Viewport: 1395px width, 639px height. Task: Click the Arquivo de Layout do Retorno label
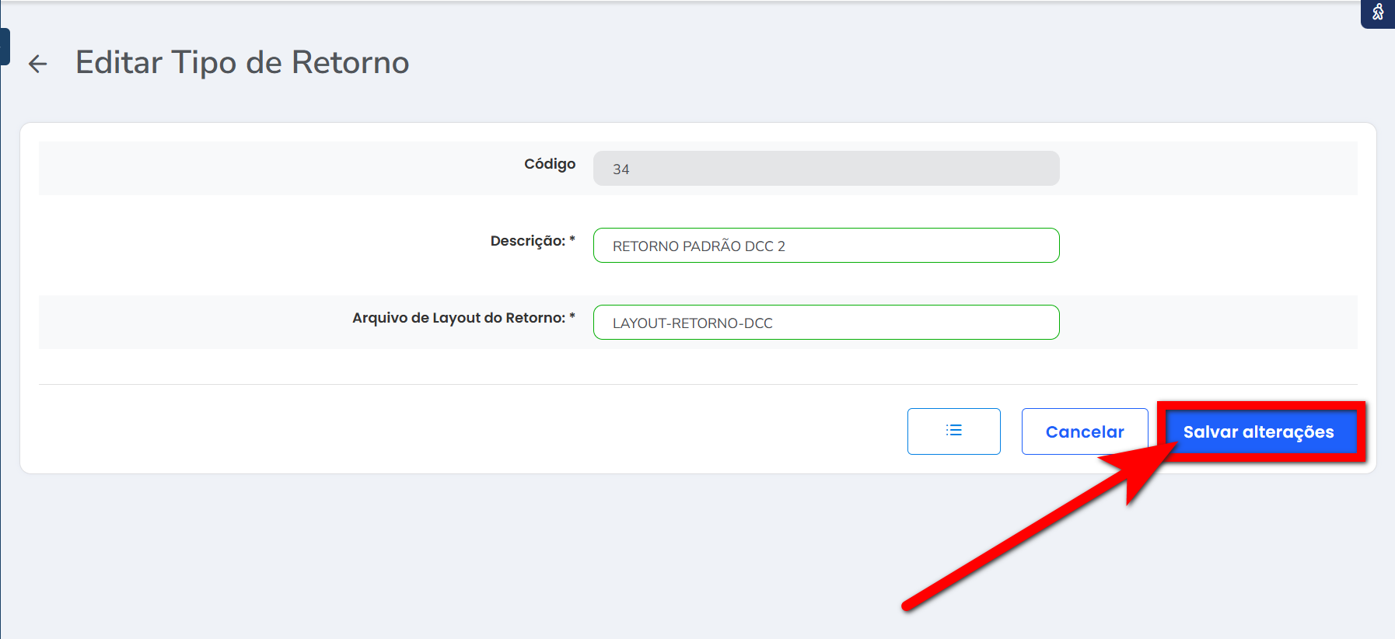click(x=463, y=318)
